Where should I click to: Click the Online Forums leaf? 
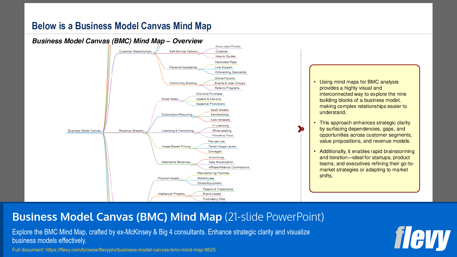225,78
